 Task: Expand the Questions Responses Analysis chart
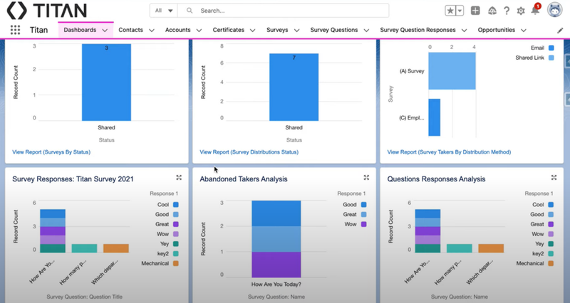coord(554,177)
